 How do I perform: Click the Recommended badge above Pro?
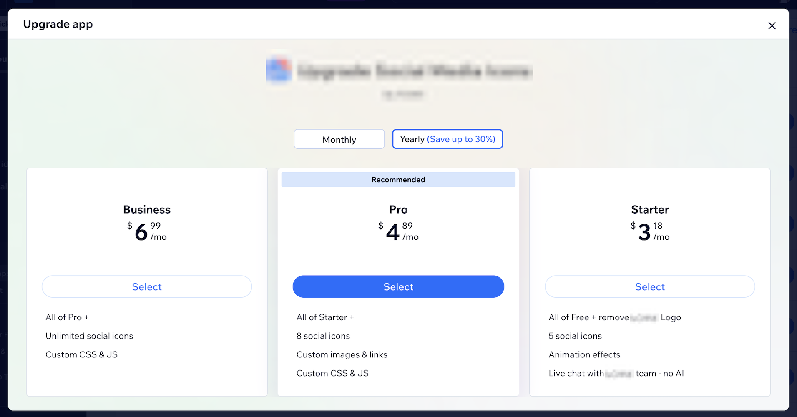tap(398, 179)
